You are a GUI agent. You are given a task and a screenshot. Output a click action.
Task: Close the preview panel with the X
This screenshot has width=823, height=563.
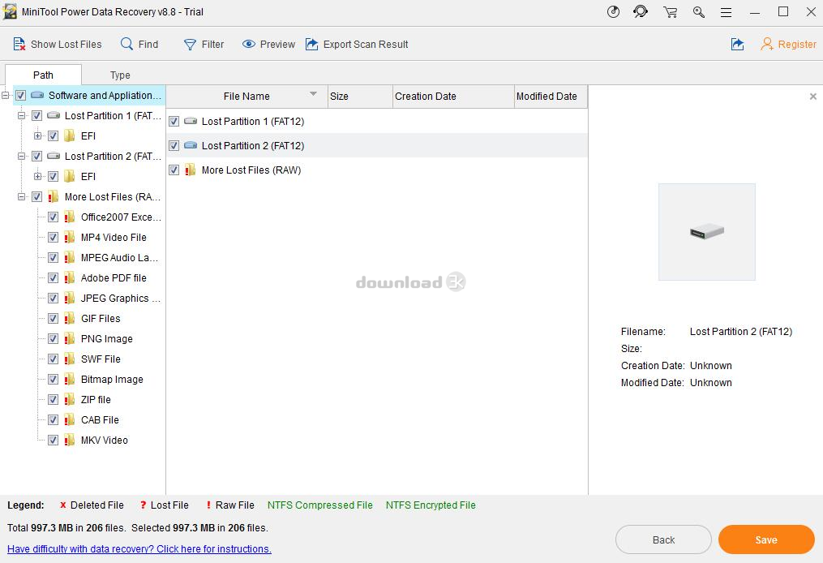click(812, 97)
